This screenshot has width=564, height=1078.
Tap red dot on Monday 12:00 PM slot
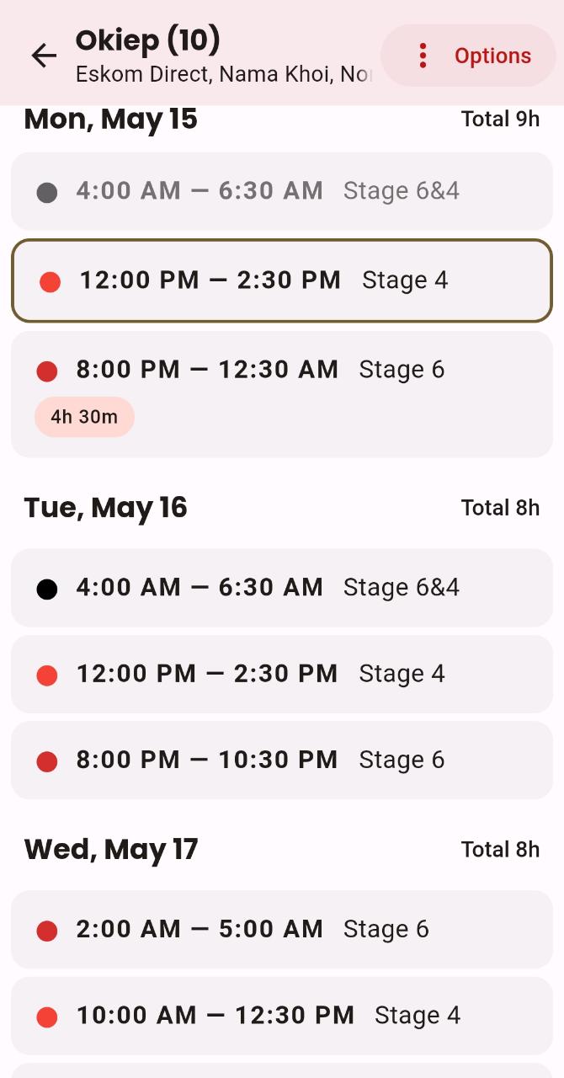51,281
